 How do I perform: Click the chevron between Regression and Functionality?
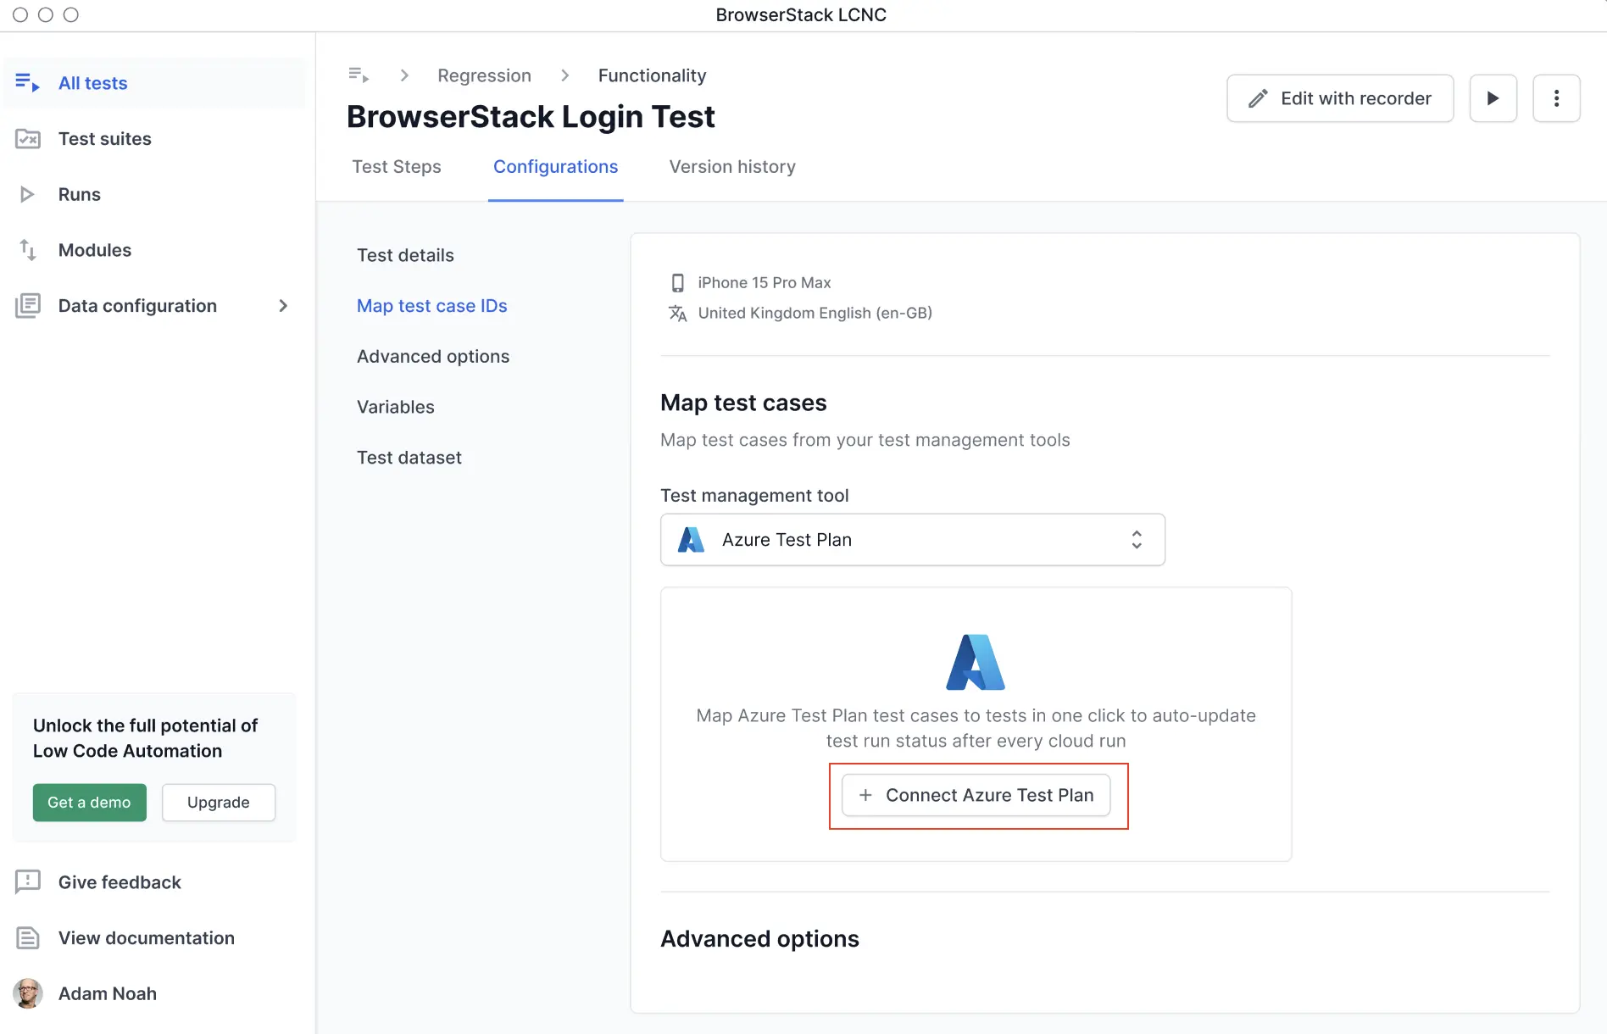point(564,75)
